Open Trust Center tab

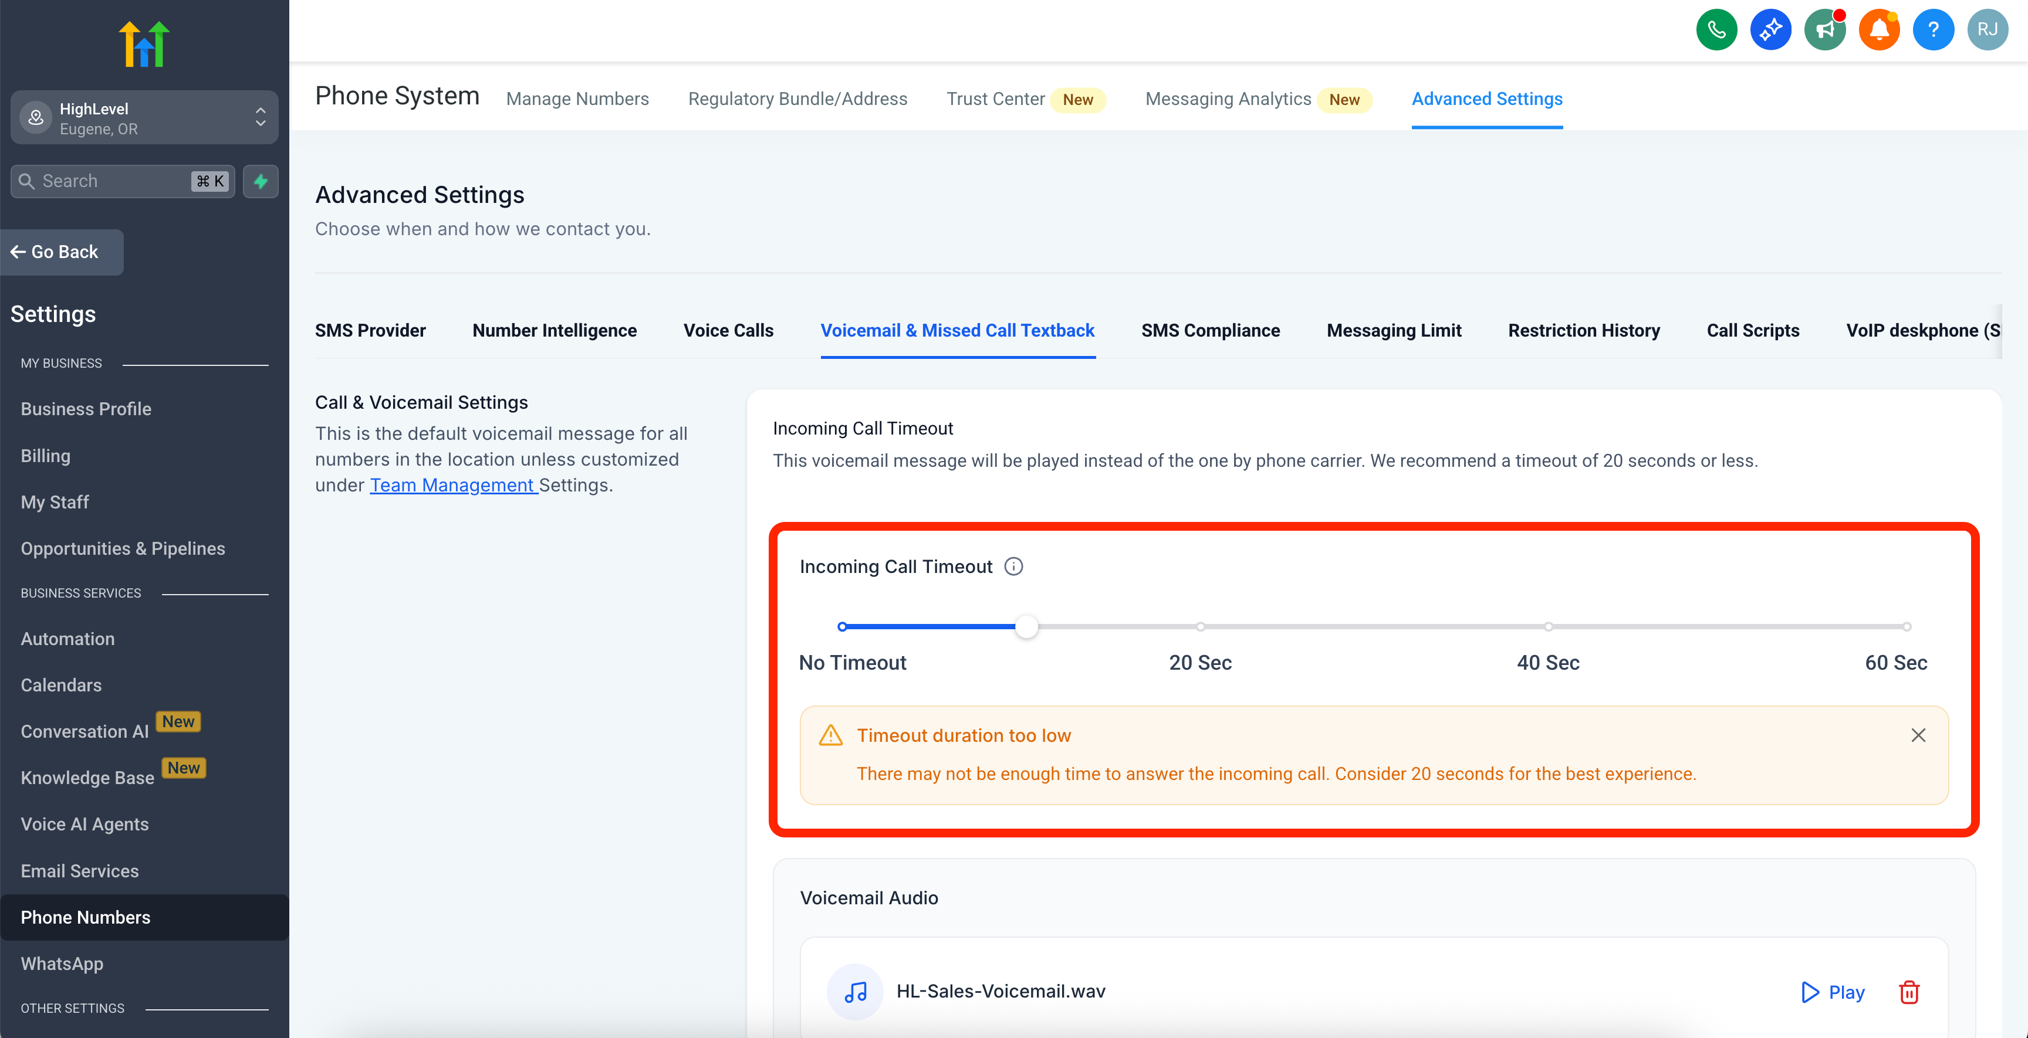tap(995, 99)
